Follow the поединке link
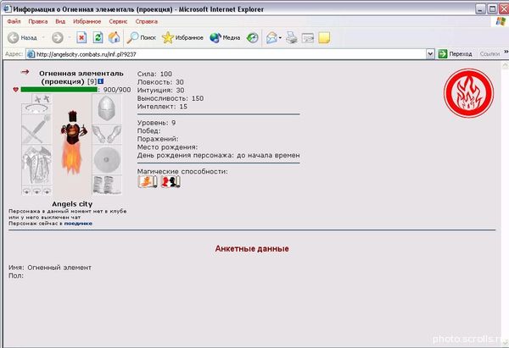This screenshot has width=509, height=348. point(79,223)
